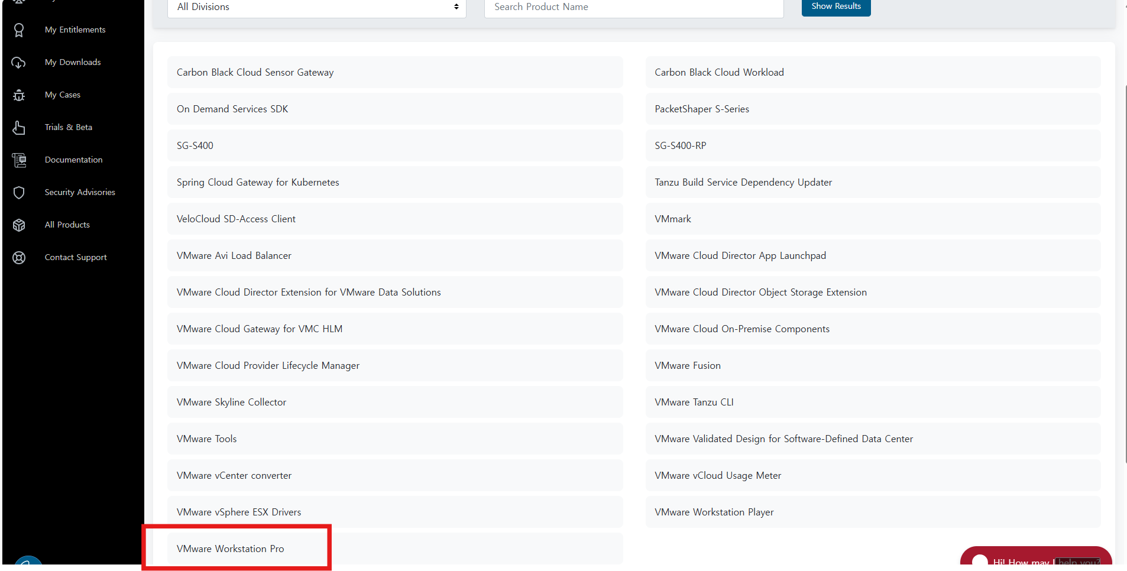Click the My Downloads cloud icon

click(x=19, y=63)
